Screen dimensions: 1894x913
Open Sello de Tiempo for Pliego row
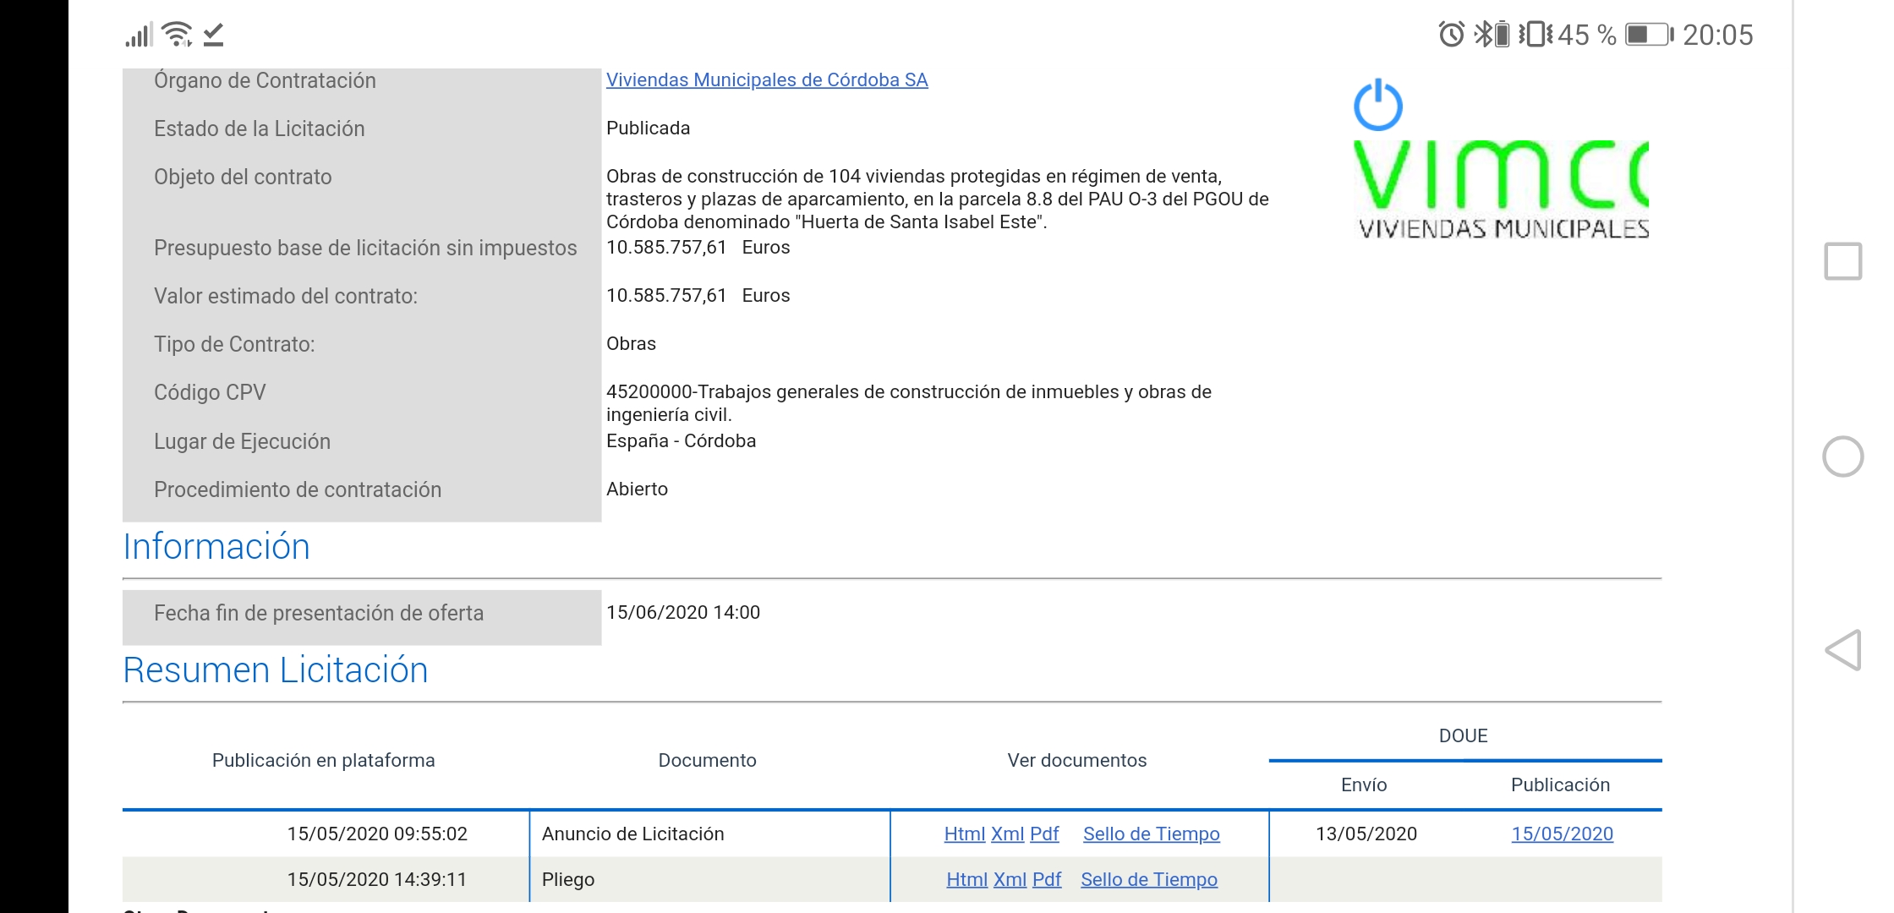1148,879
